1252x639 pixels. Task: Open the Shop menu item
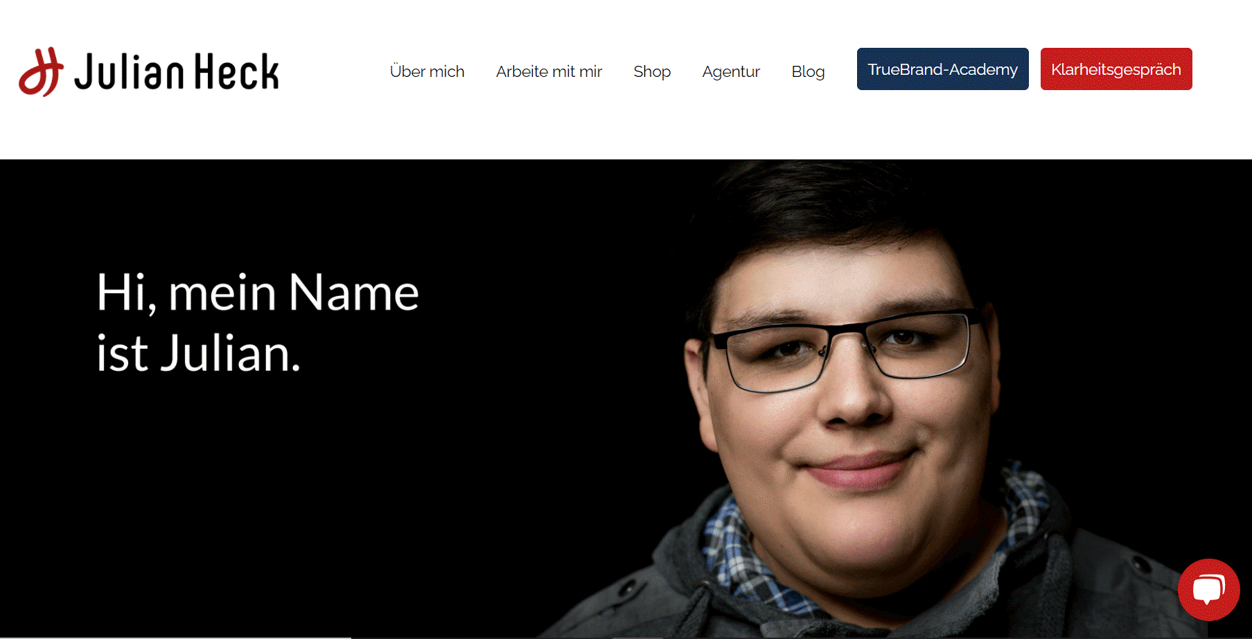[652, 71]
